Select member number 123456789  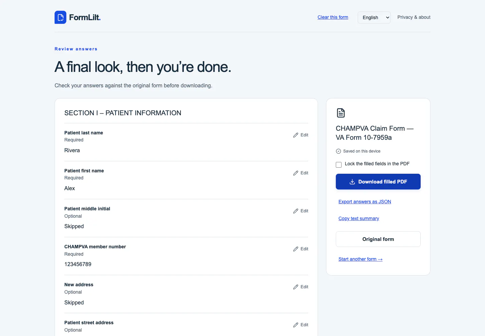78,264
